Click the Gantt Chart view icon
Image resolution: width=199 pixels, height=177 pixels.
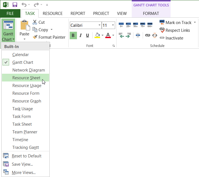point(8,25)
